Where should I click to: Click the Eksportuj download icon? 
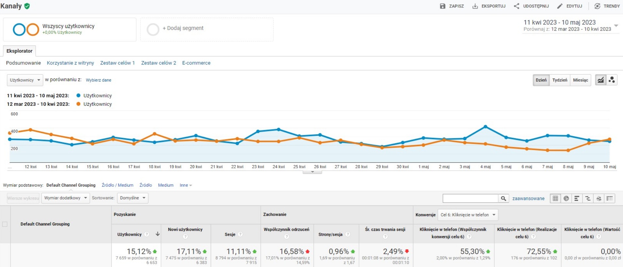point(475,6)
